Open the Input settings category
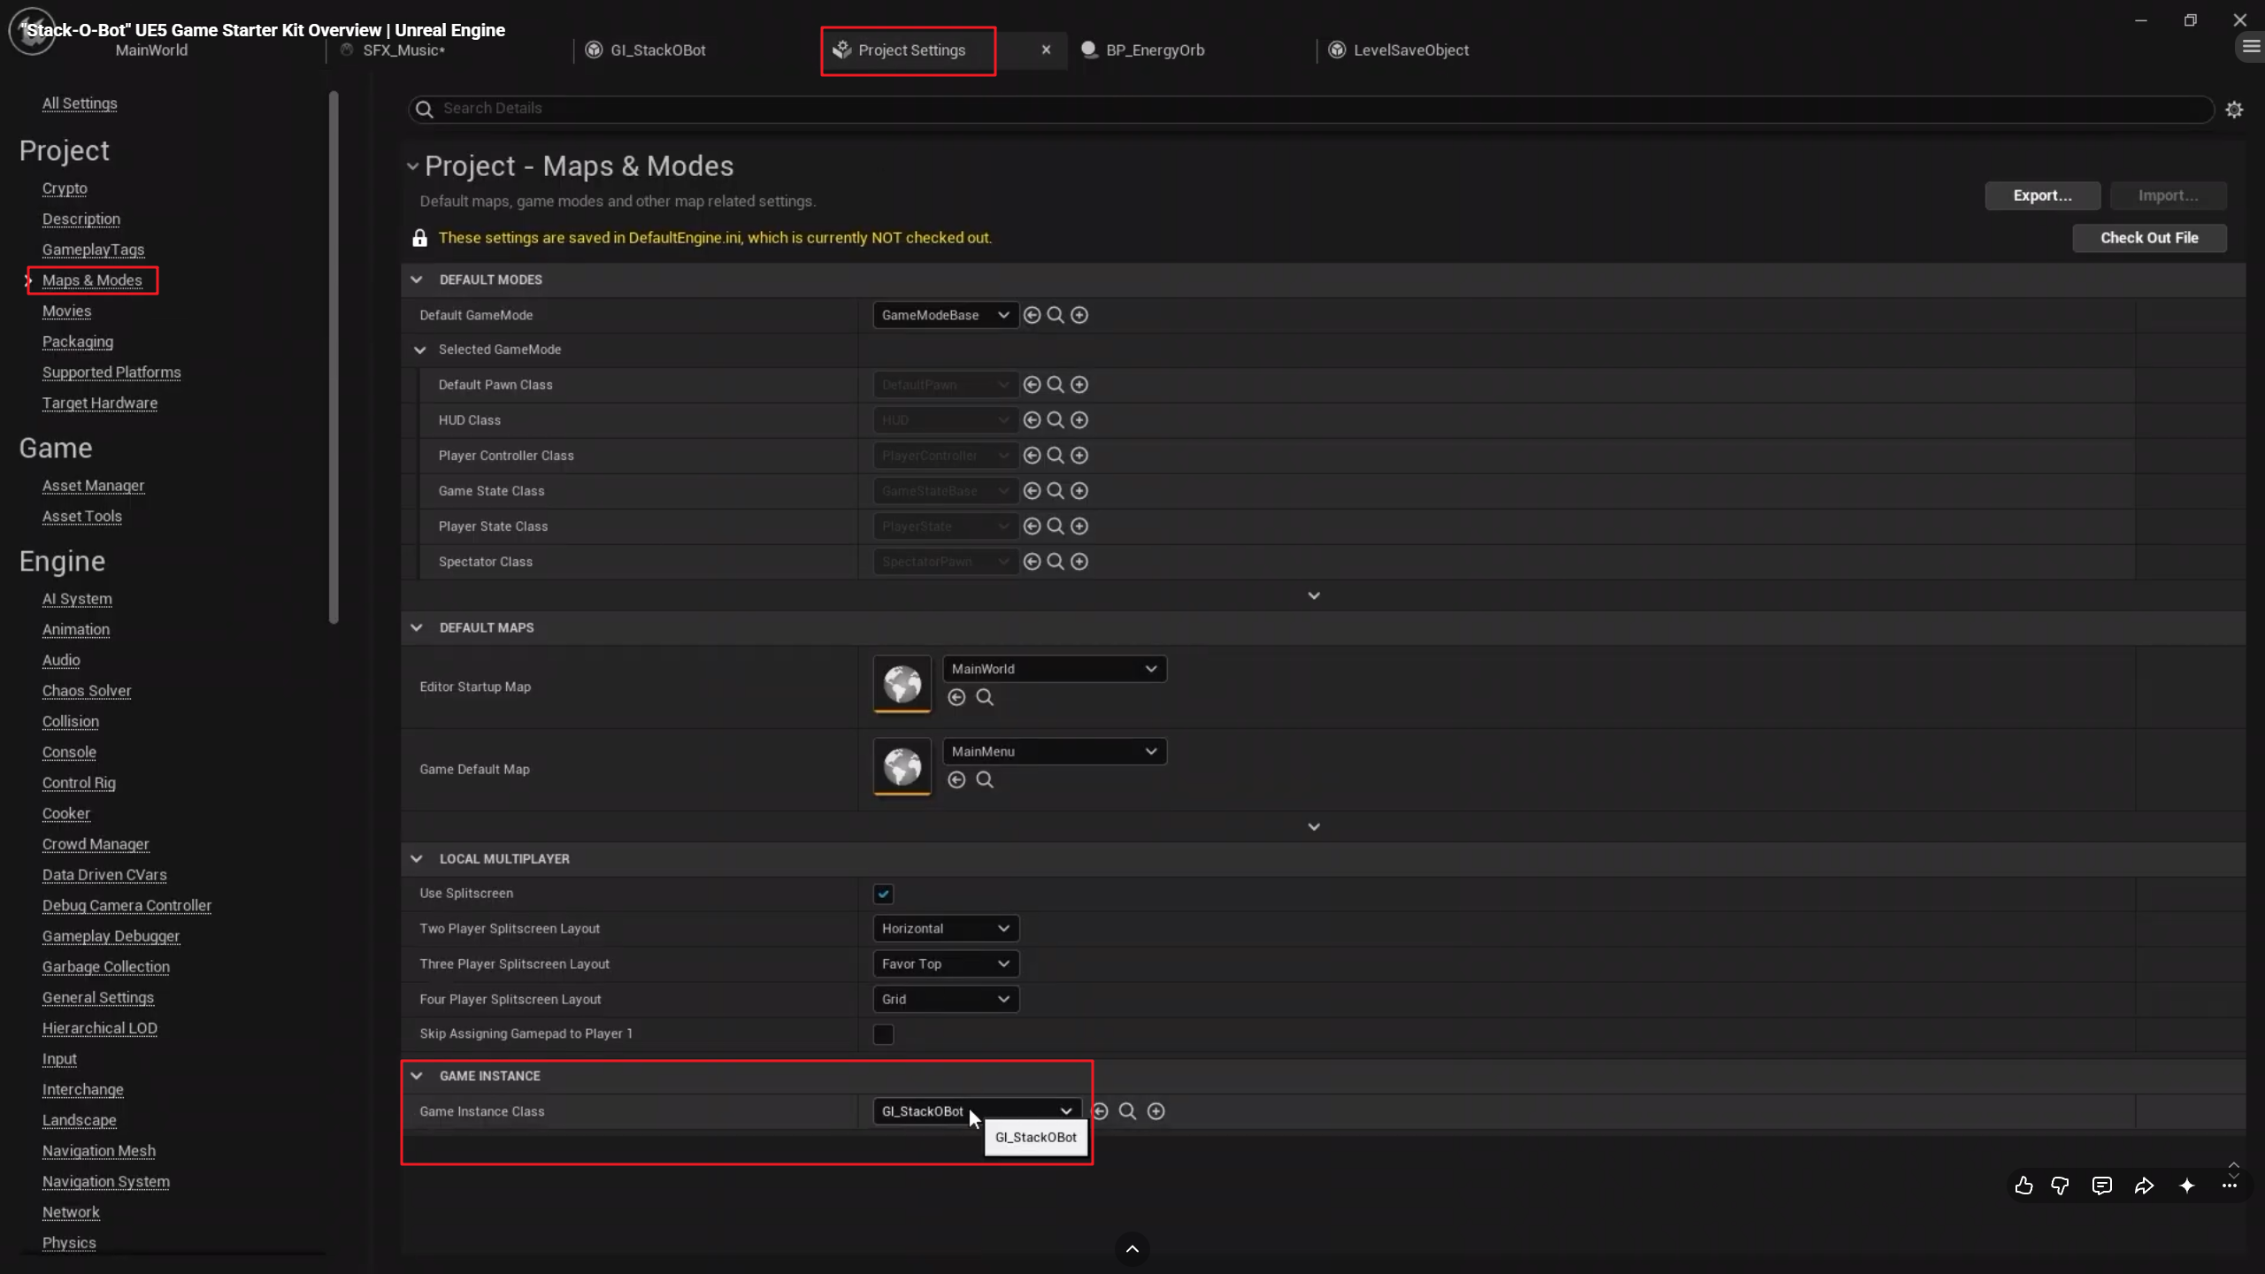 (59, 1059)
